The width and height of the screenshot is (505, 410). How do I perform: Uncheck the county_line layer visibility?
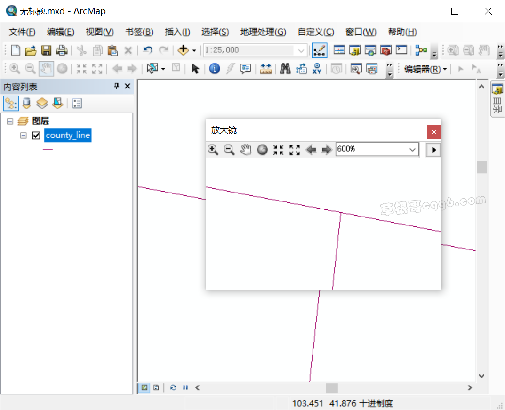[x=36, y=136]
